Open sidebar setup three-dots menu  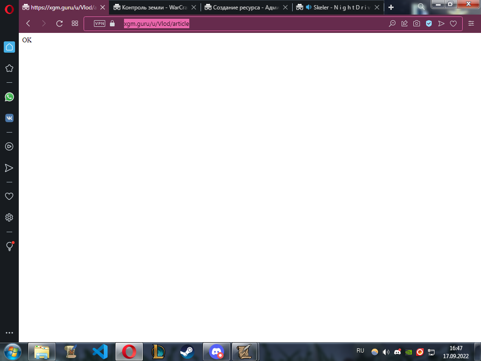(x=9, y=333)
